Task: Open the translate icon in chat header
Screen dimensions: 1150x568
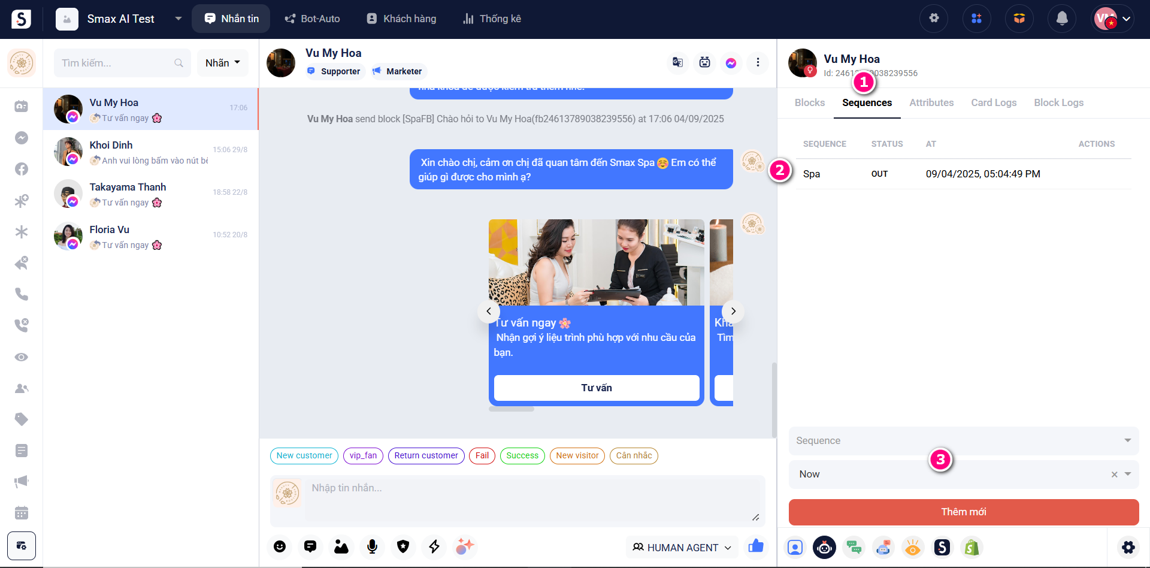Action: pyautogui.click(x=677, y=62)
